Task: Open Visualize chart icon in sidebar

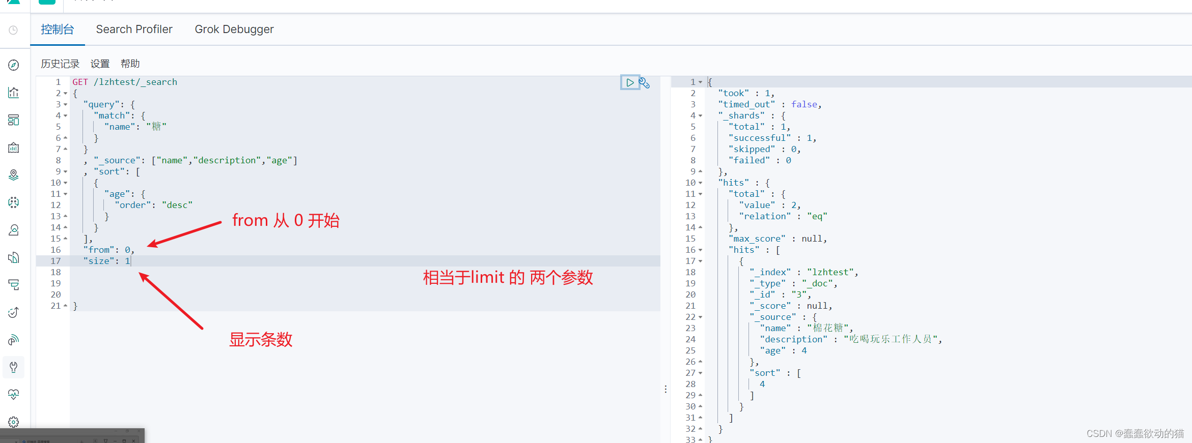Action: click(x=14, y=93)
